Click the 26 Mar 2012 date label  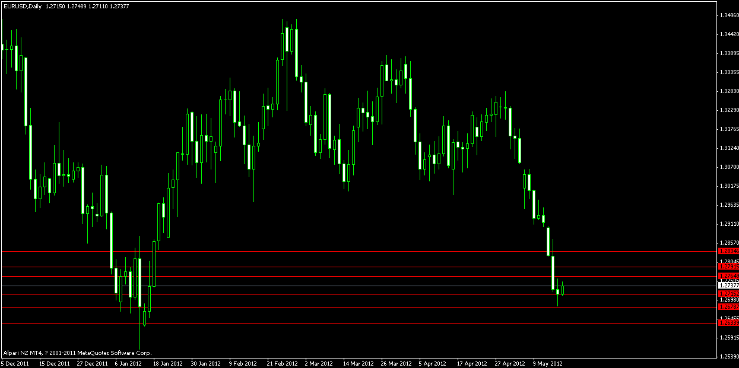point(397,363)
